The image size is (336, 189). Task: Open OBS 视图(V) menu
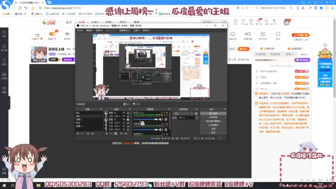[99, 30]
